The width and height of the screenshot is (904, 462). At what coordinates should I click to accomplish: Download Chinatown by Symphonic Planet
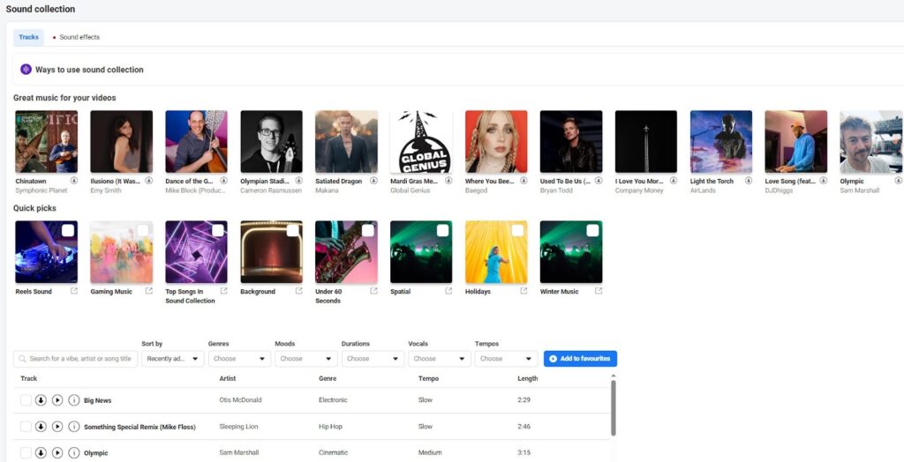74,181
